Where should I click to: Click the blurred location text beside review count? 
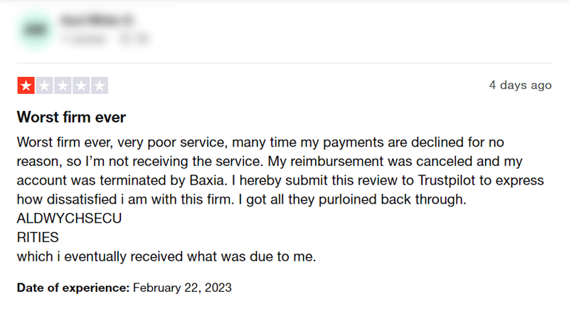pyautogui.click(x=134, y=39)
